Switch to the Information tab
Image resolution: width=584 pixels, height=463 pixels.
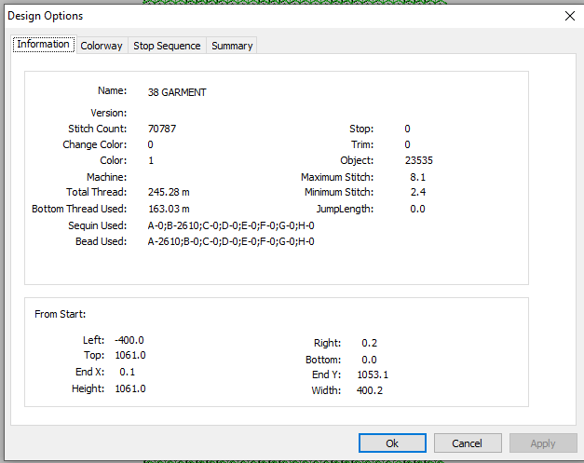[x=44, y=45]
